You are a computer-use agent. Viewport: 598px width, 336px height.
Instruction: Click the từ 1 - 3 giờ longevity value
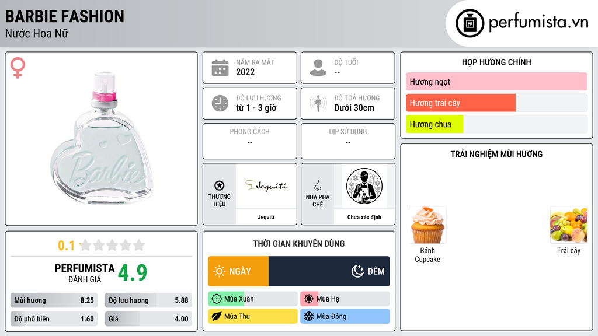(x=256, y=108)
